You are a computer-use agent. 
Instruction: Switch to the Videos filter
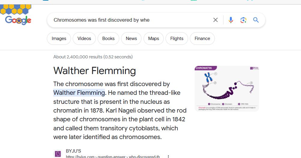click(x=84, y=39)
